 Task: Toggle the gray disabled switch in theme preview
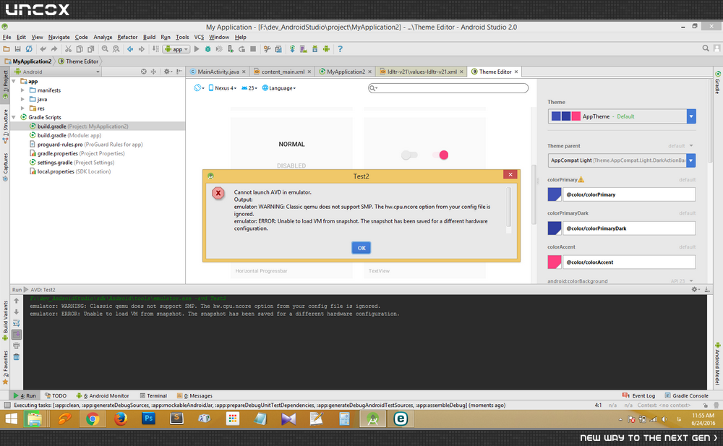coord(409,155)
